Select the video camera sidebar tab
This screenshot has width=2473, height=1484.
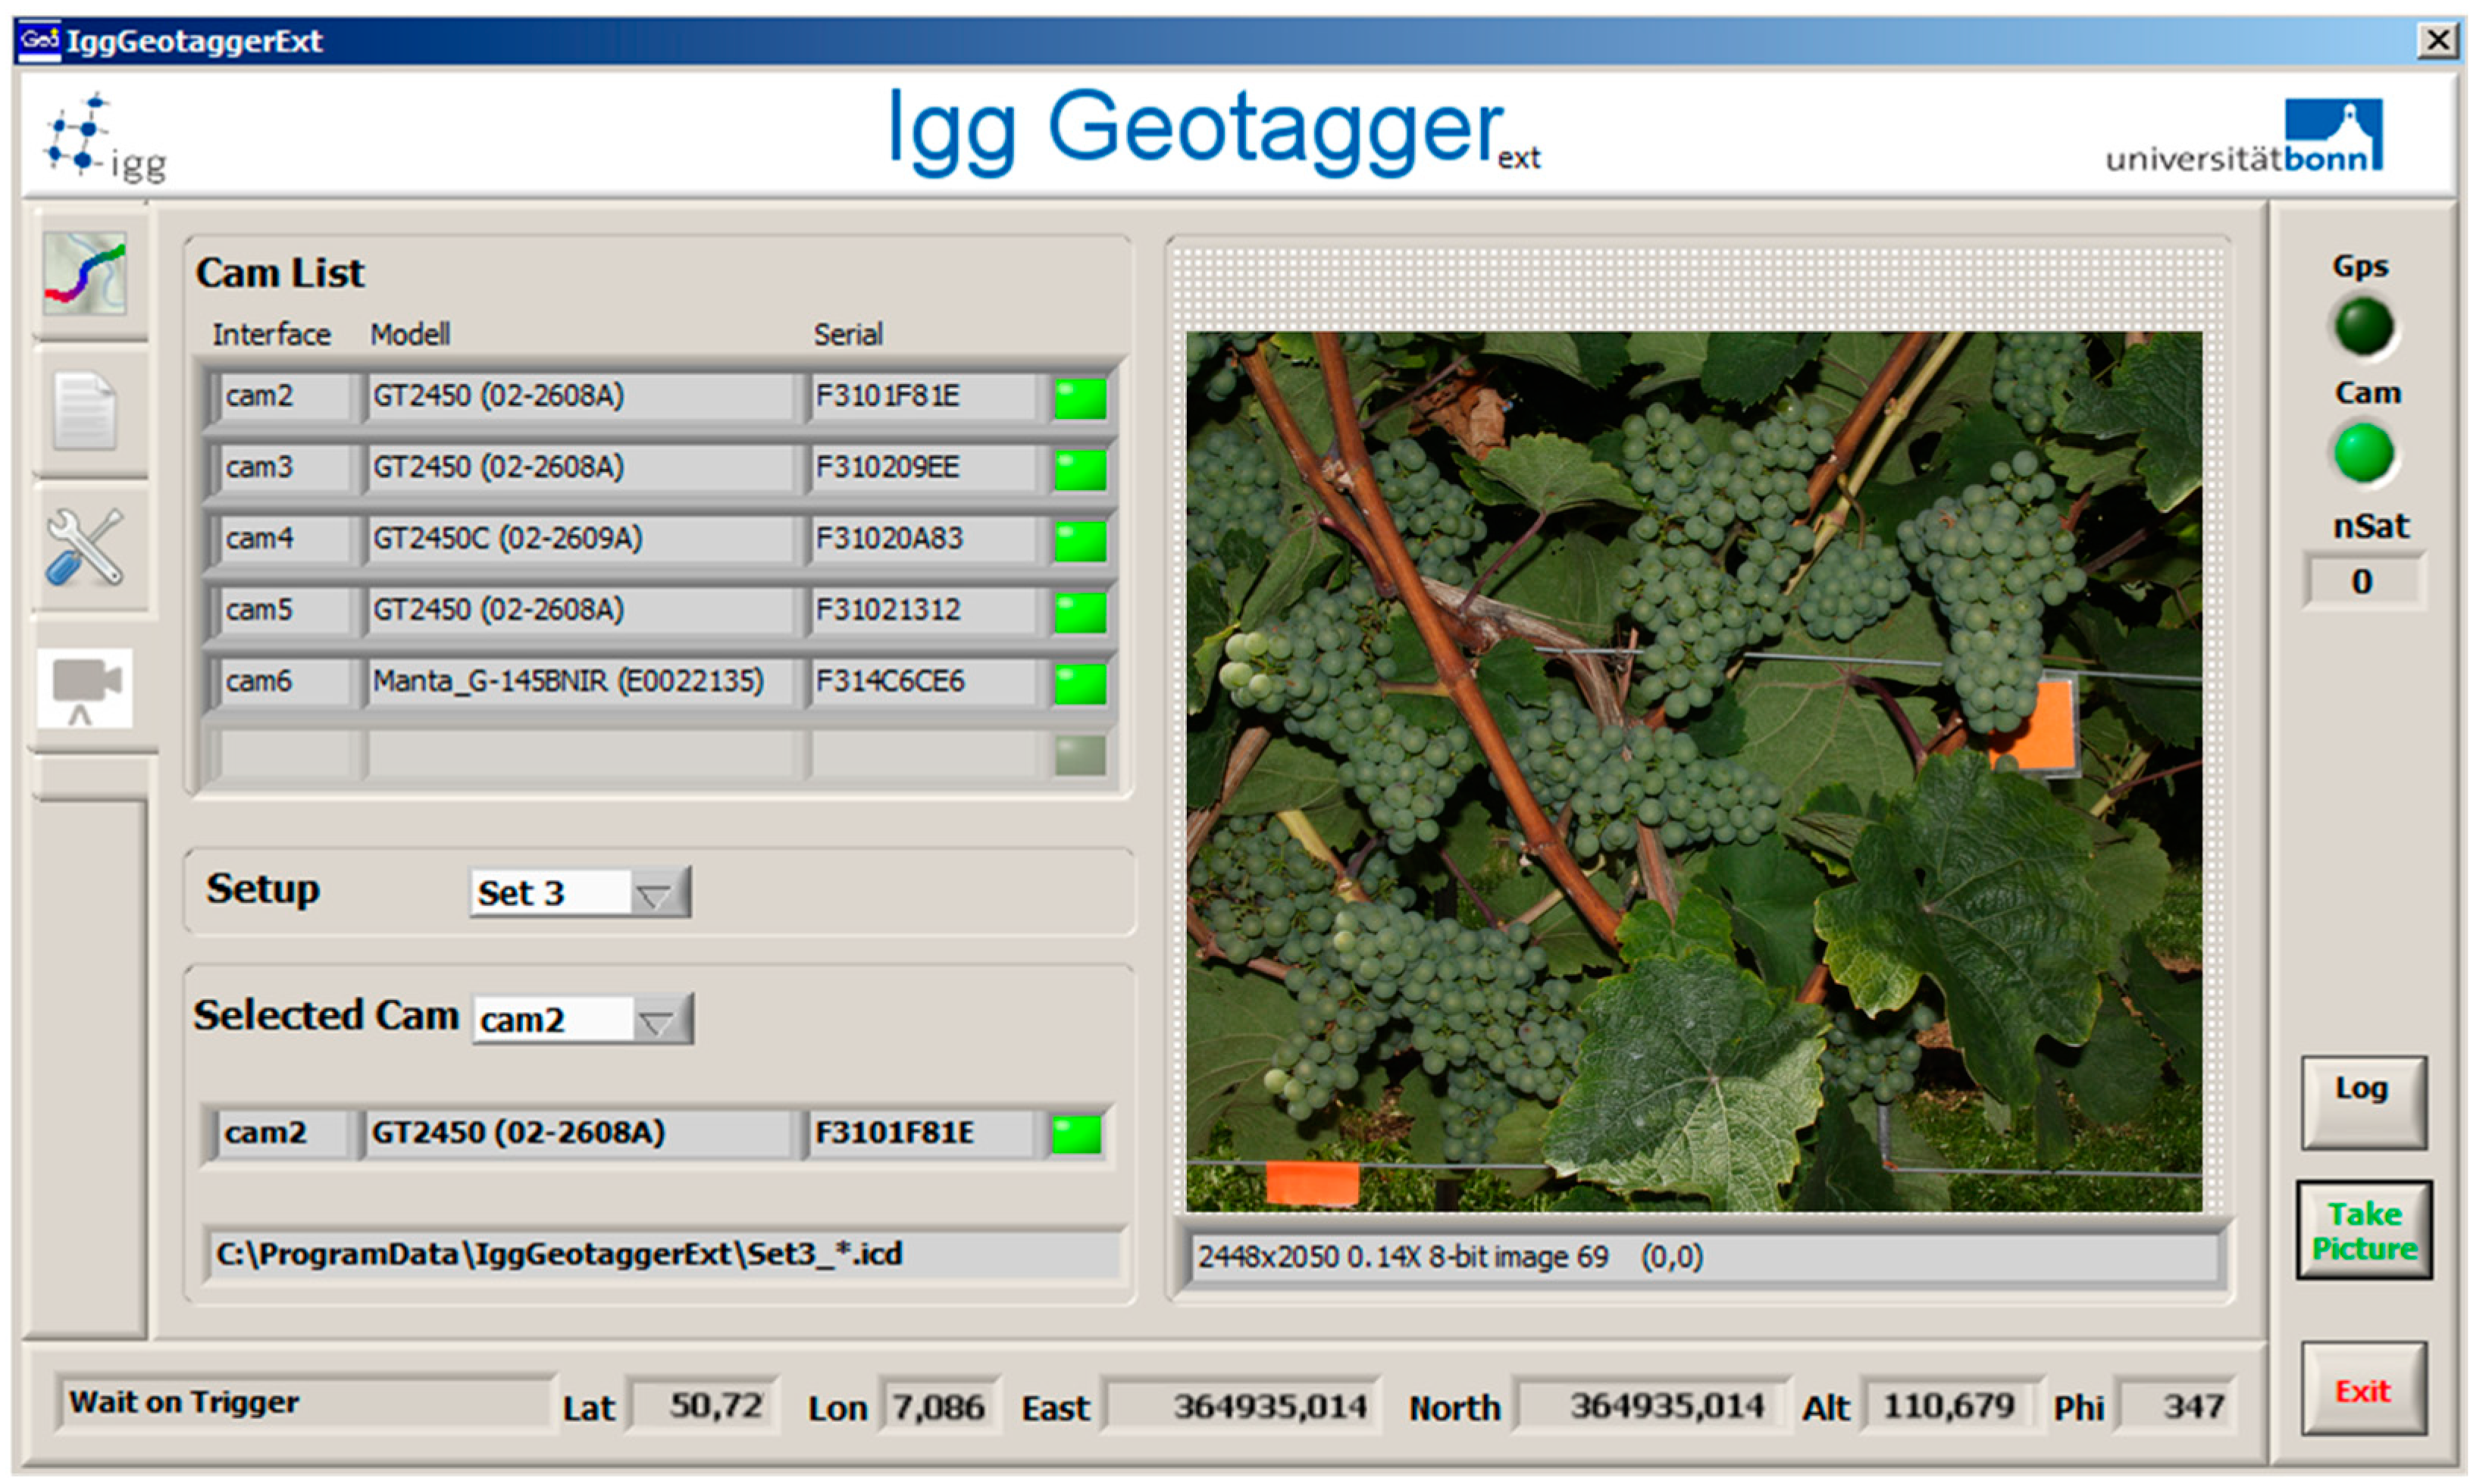click(x=85, y=687)
